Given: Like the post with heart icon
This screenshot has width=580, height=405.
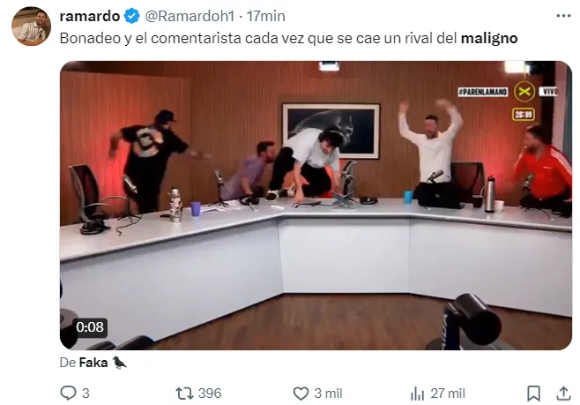Looking at the screenshot, I should coord(301,394).
